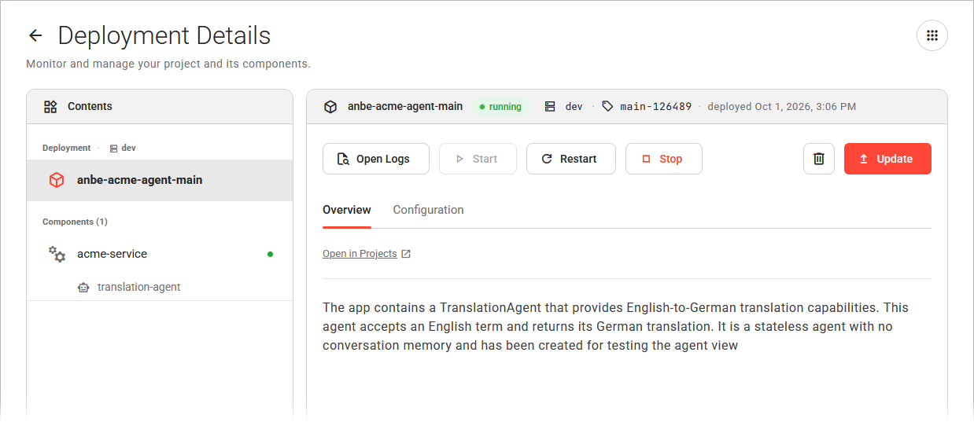974x422 pixels.
Task: Click the disabled Start button
Action: tap(478, 159)
